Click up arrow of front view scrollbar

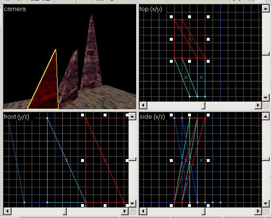click(132, 116)
